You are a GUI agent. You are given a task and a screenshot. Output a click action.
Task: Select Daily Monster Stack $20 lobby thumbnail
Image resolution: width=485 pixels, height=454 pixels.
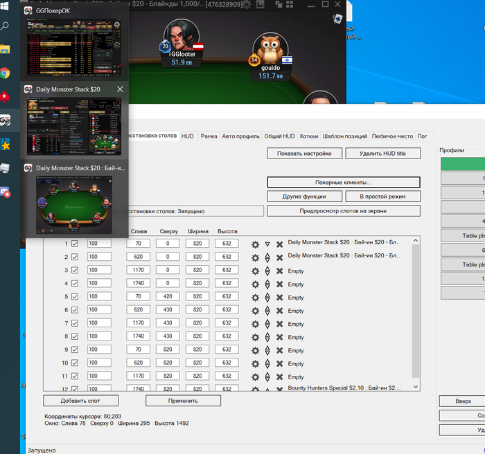(x=74, y=126)
